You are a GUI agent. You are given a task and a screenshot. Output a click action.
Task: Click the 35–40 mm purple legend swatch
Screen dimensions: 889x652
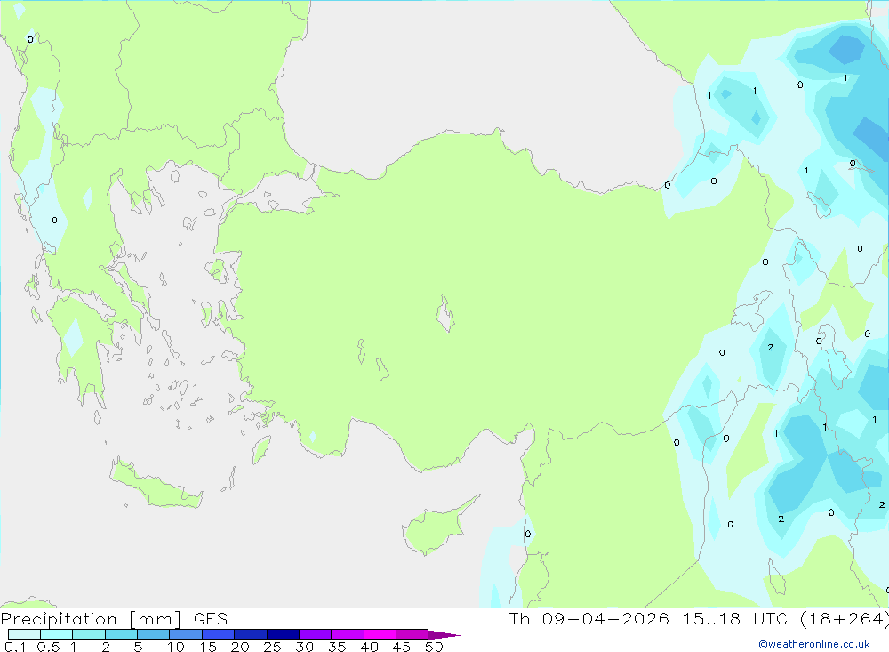pos(348,634)
